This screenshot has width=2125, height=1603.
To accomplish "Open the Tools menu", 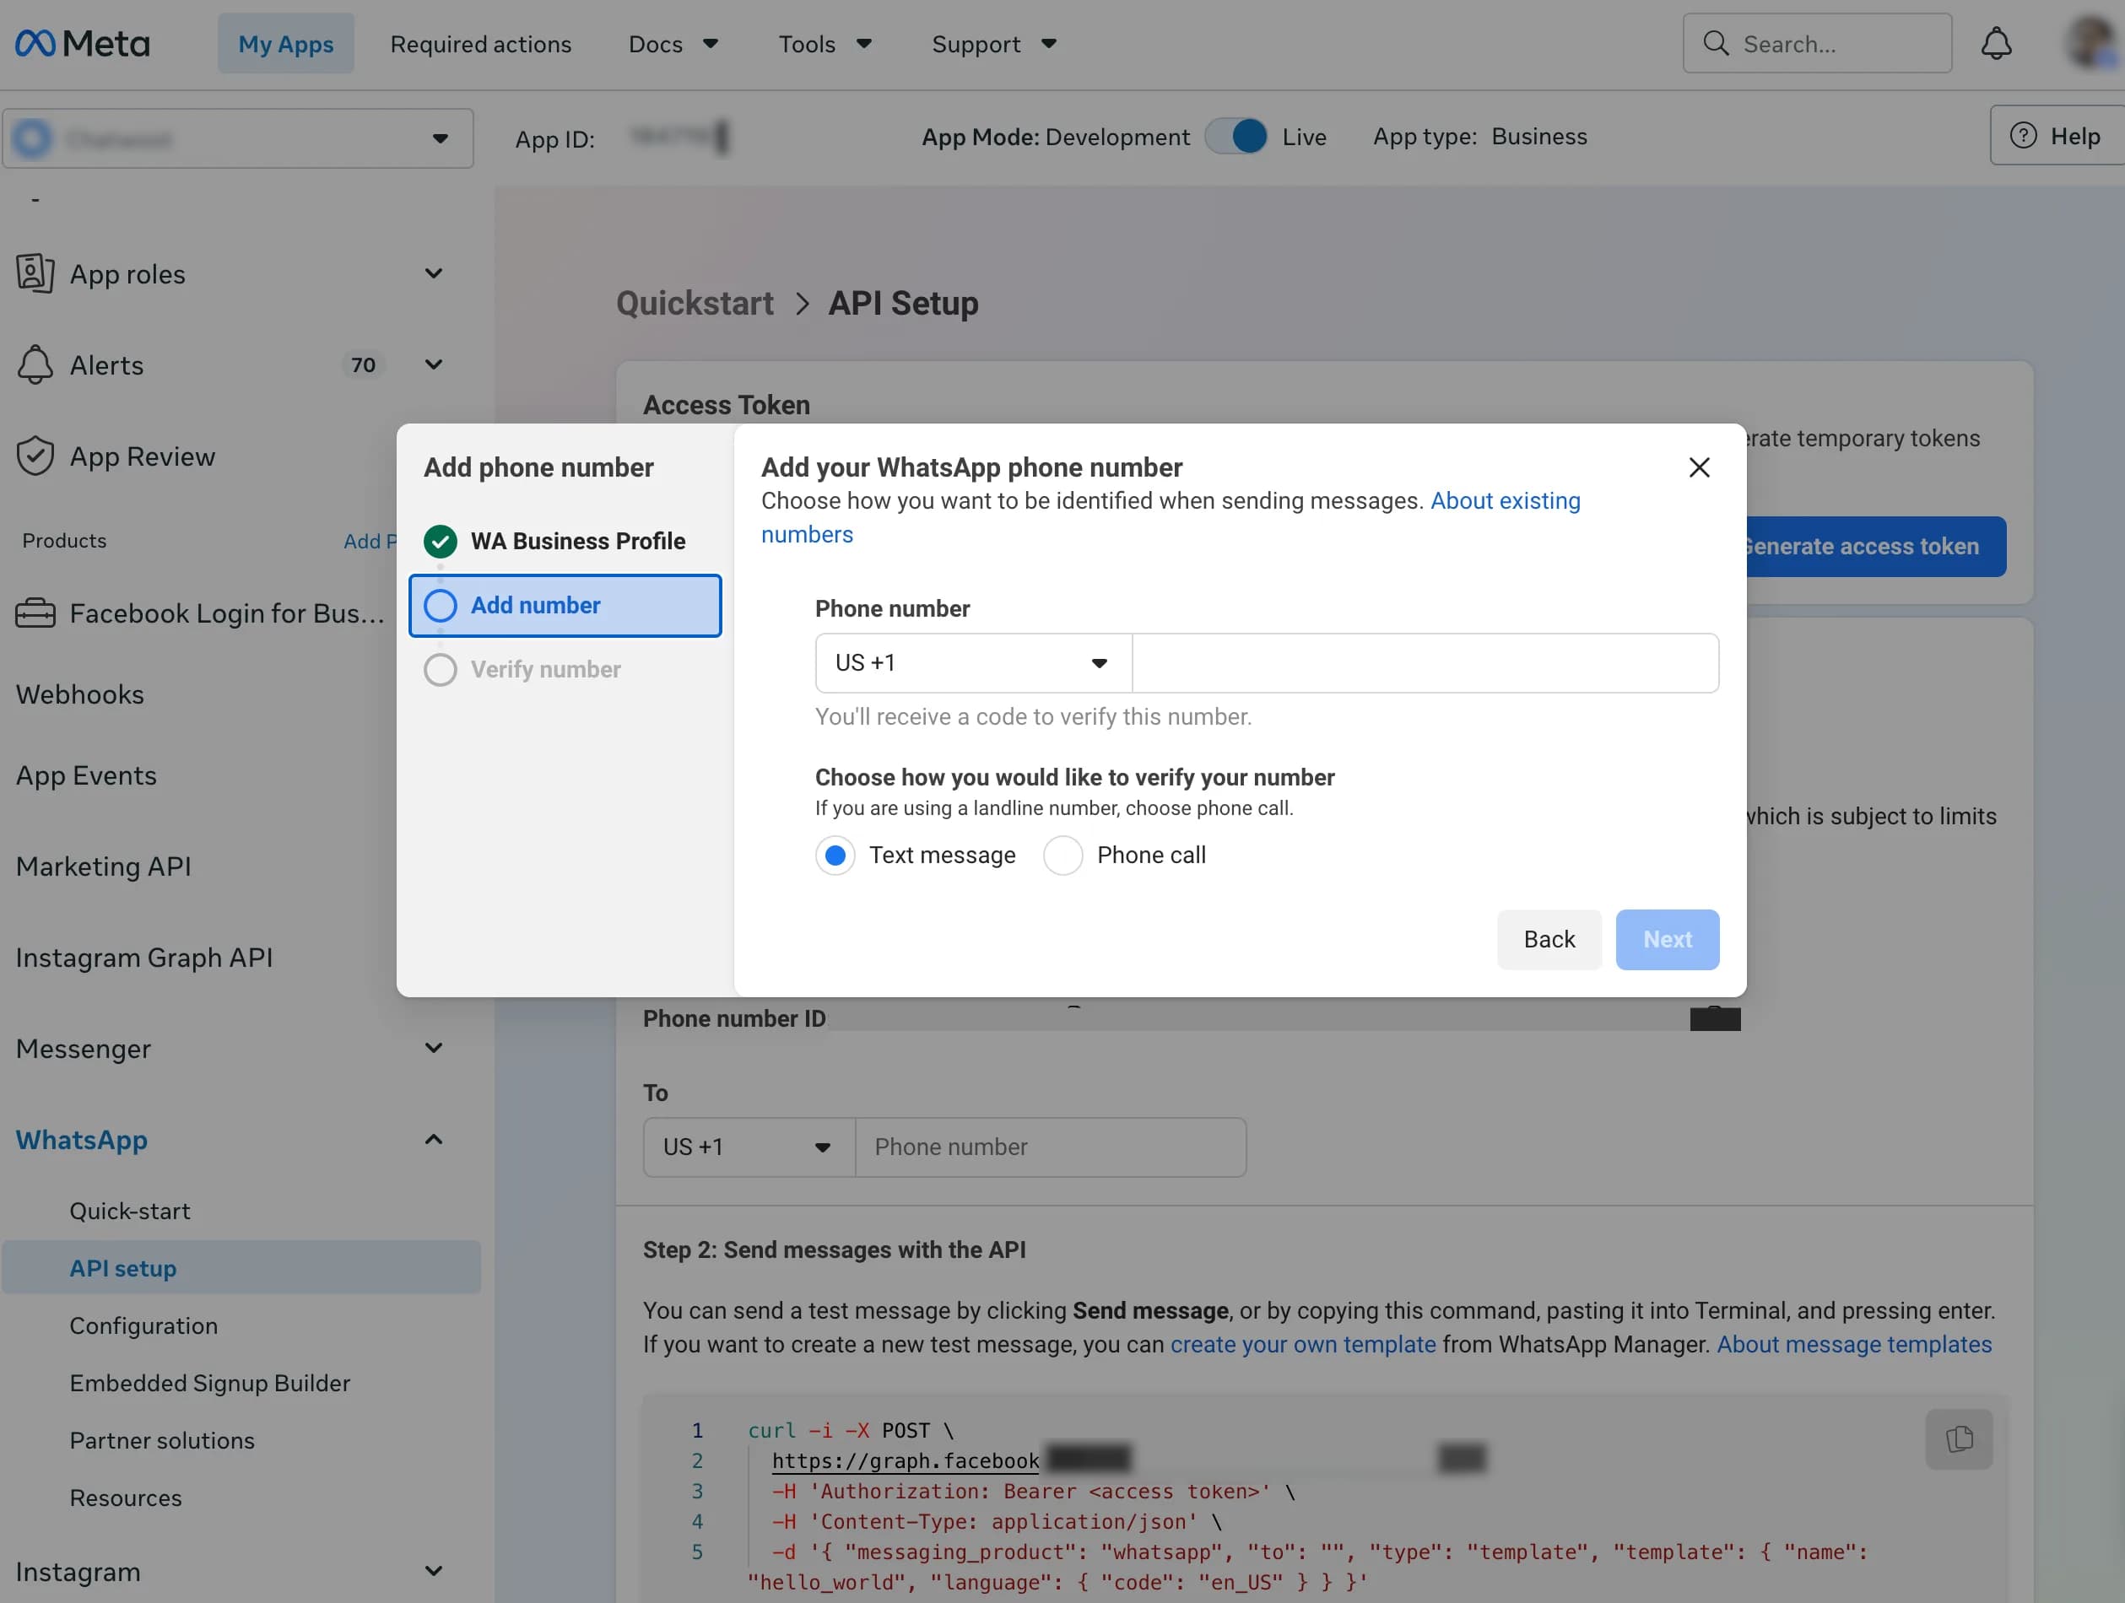I will click(825, 44).
